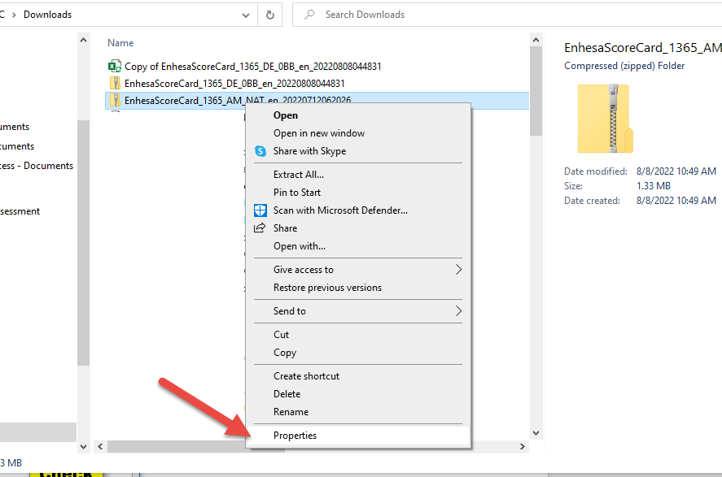Viewport: 722px width, 477px height.
Task: Open the 'sessment' navigation pane item
Action: click(20, 211)
